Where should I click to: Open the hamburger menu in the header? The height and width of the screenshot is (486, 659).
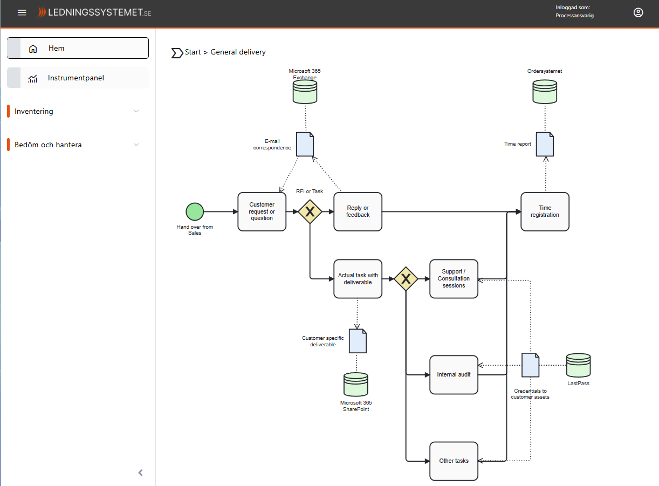22,12
